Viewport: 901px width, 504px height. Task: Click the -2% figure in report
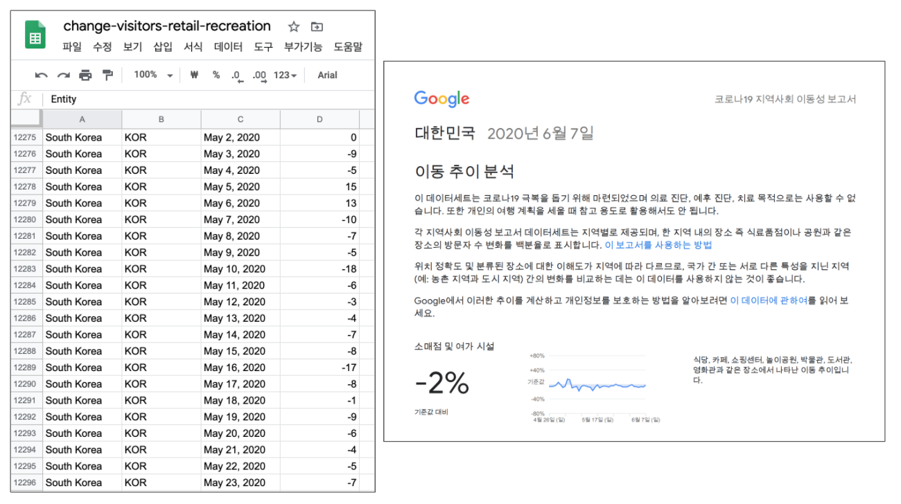click(x=442, y=382)
